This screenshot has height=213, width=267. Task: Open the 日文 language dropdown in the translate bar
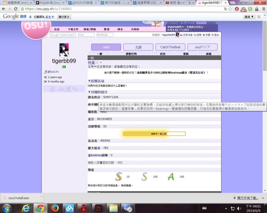pos(50,17)
